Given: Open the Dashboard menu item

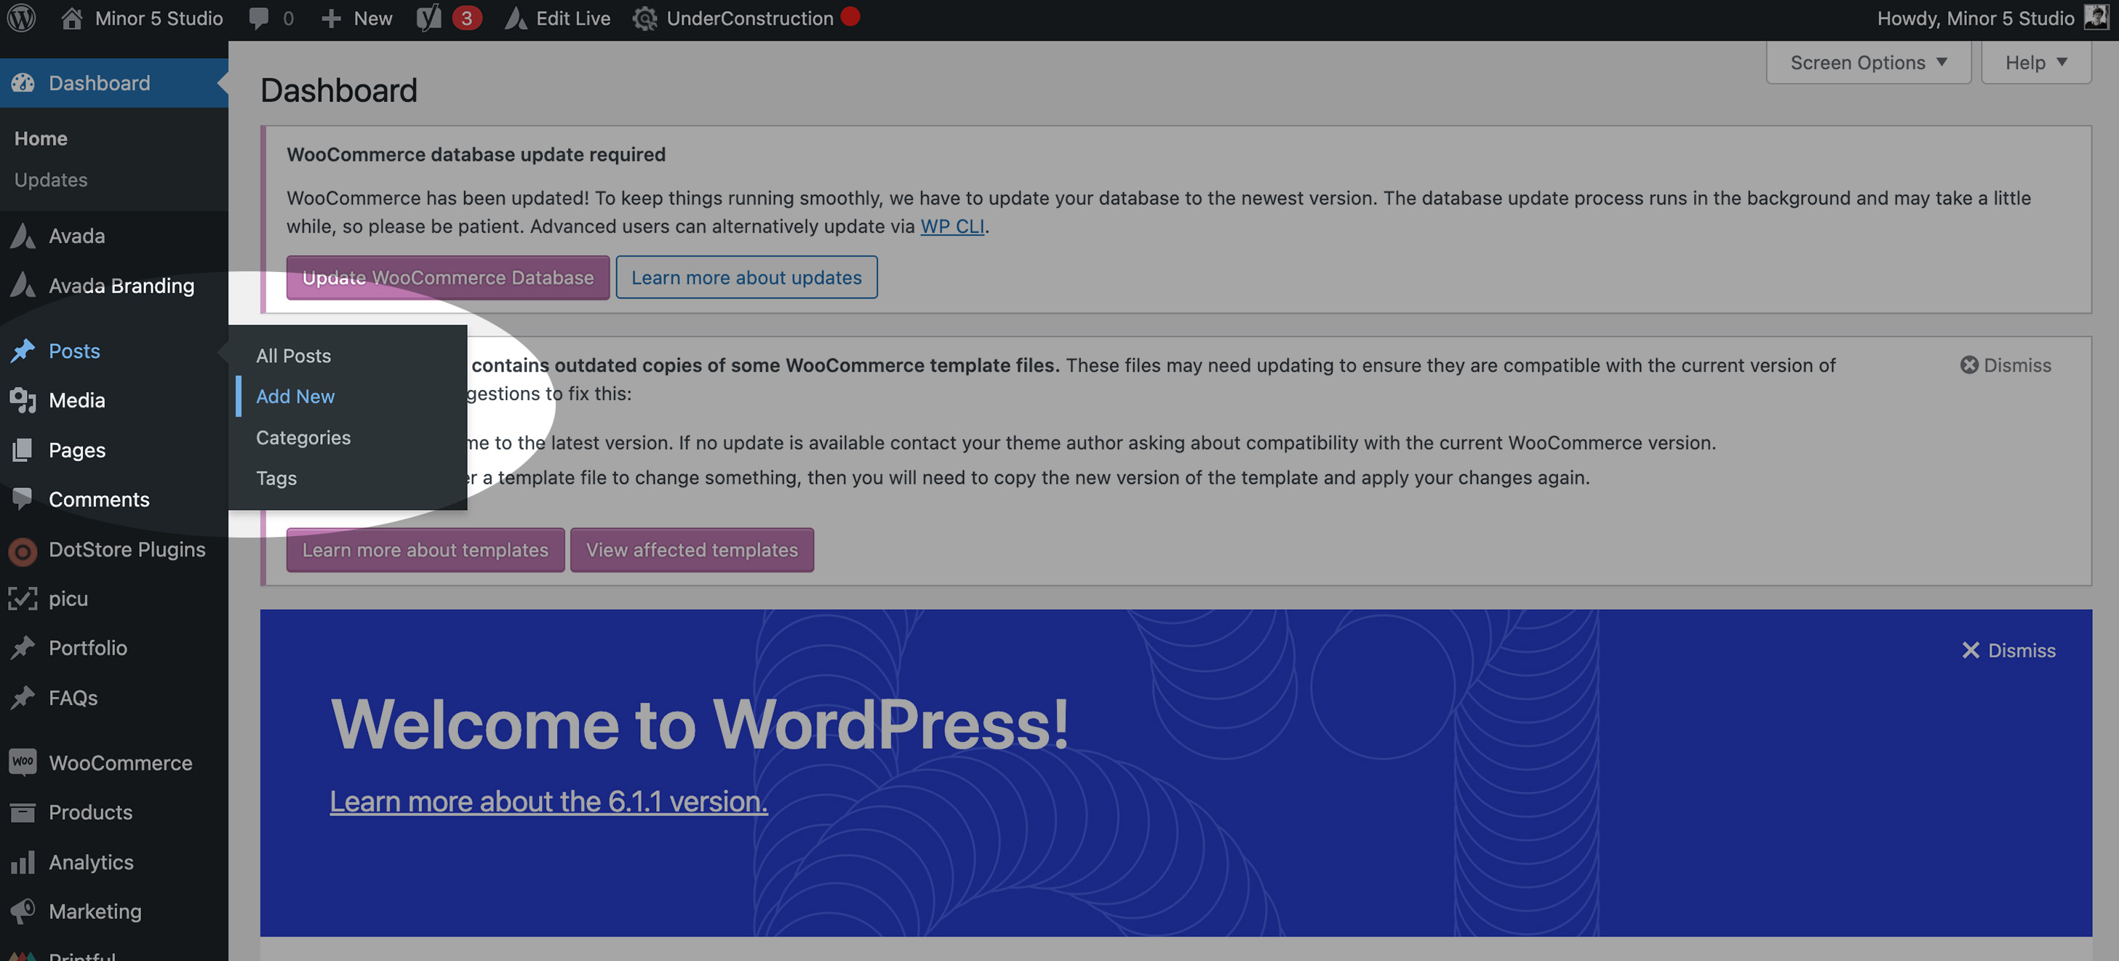Looking at the screenshot, I should (x=114, y=82).
